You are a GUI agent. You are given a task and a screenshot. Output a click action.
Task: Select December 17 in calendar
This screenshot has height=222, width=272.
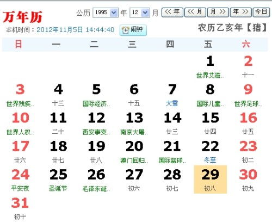point(20,152)
